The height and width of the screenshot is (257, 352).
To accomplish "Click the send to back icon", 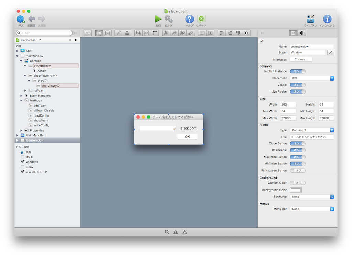I will pyautogui.click(x=183, y=33).
